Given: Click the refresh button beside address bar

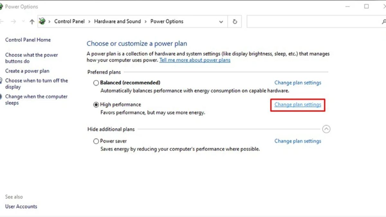Looking at the screenshot, I should click(x=235, y=22).
